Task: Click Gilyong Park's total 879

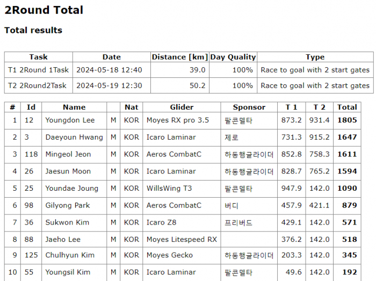Action: tap(349, 205)
